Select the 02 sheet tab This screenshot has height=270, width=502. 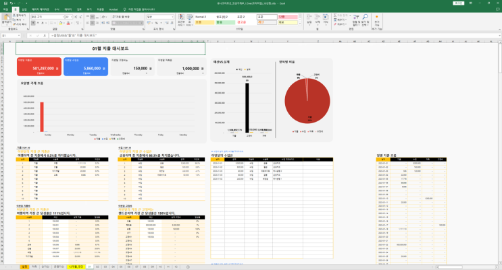click(97, 267)
